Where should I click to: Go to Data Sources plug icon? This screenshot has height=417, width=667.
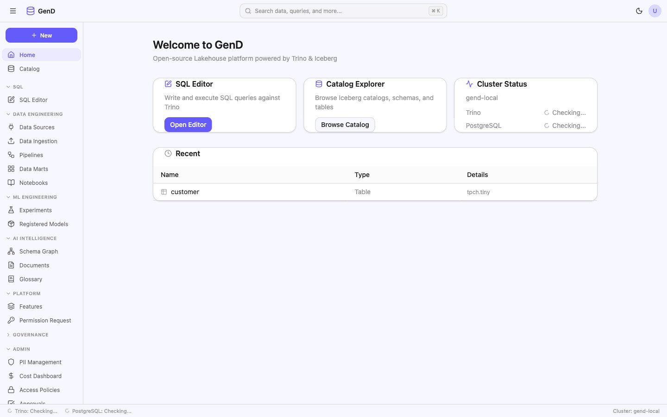click(12, 127)
